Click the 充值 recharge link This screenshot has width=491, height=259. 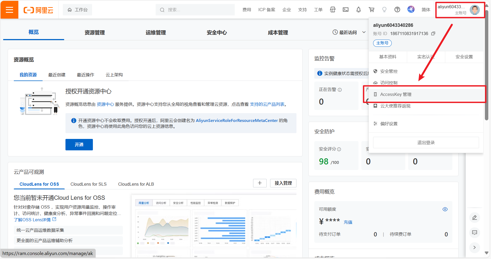pyautogui.click(x=348, y=222)
